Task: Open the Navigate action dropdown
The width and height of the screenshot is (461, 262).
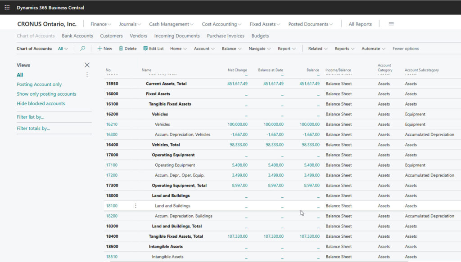Action: pyautogui.click(x=260, y=49)
